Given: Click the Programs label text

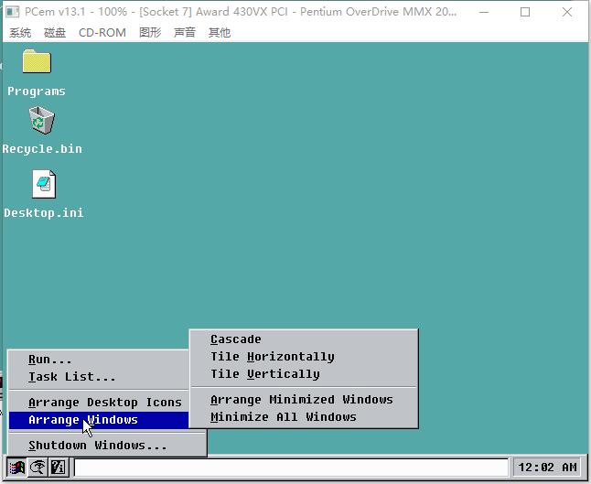Looking at the screenshot, I should coord(37,91).
